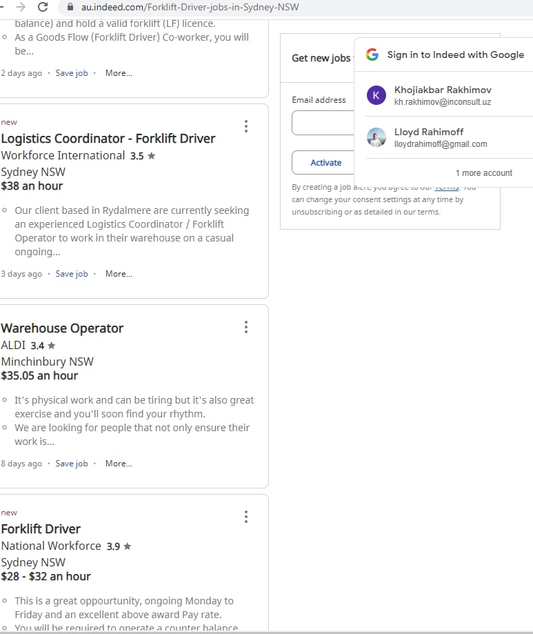Click the Email address input field
Viewport: 533px width, 634px height.
point(323,123)
